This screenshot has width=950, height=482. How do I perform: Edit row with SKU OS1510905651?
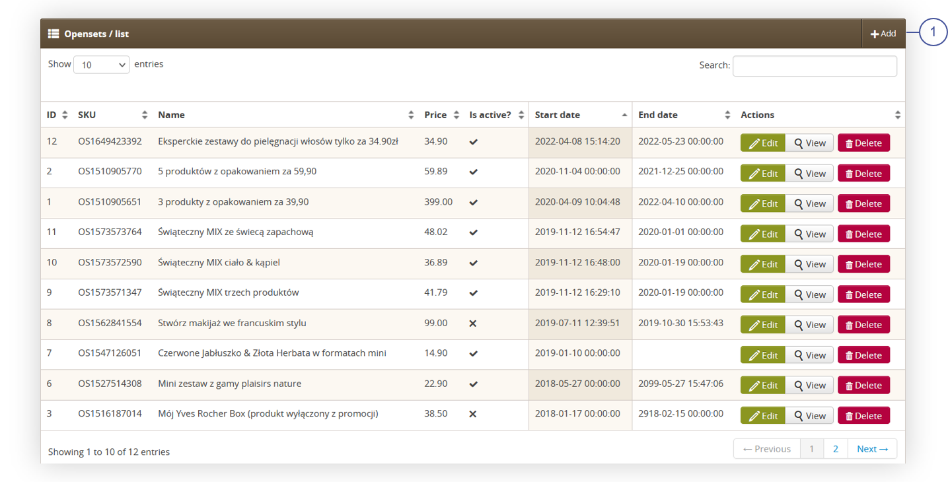[x=763, y=203]
